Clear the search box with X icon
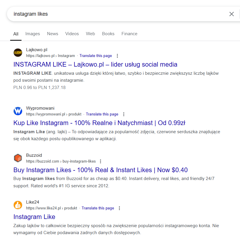 pos(231,14)
